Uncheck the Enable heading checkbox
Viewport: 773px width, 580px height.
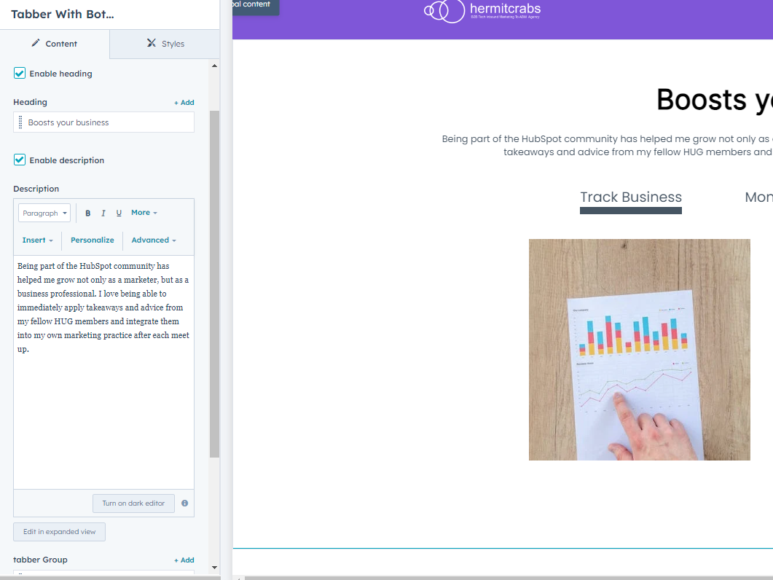coord(20,74)
